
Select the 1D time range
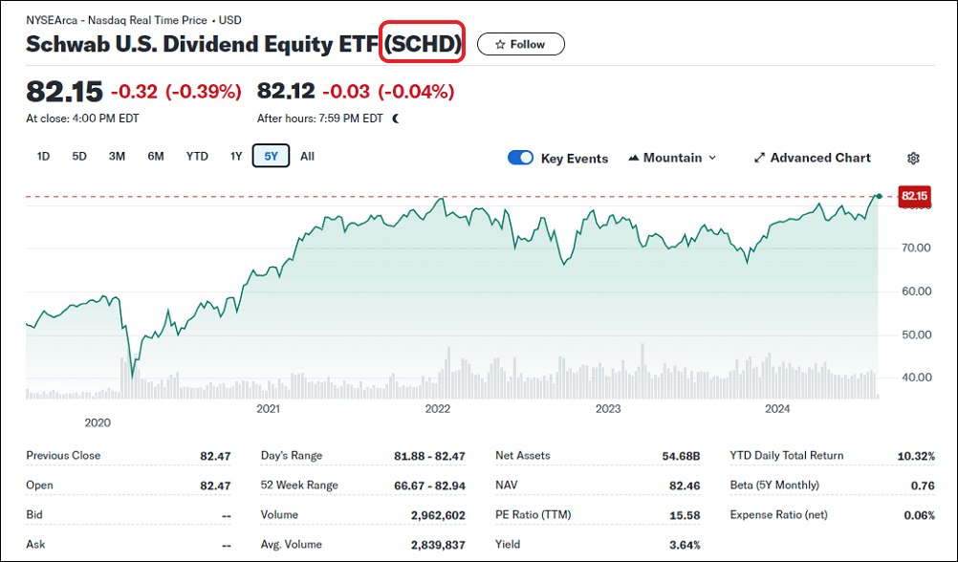(x=43, y=157)
